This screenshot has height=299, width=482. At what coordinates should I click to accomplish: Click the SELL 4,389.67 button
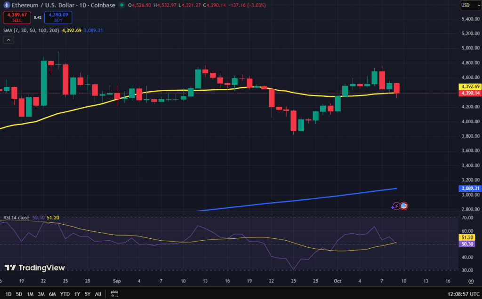(17, 17)
